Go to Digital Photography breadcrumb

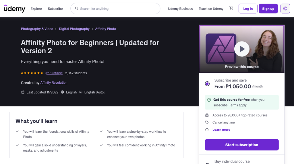pyautogui.click(x=74, y=29)
